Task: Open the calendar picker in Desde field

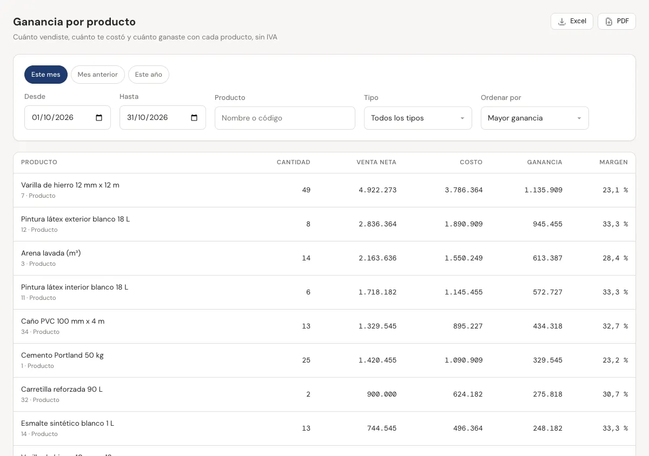Action: (99, 118)
